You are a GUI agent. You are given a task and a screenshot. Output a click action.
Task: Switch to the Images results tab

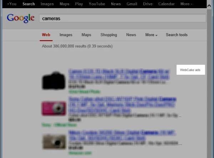(66, 35)
